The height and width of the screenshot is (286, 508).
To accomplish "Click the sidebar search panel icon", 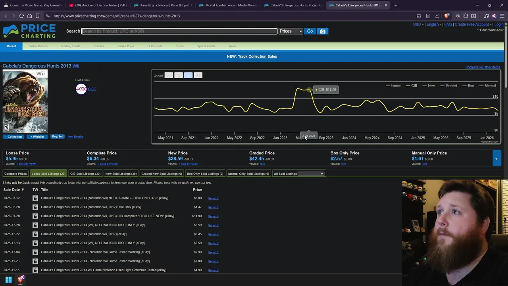I will [x=473, y=16].
